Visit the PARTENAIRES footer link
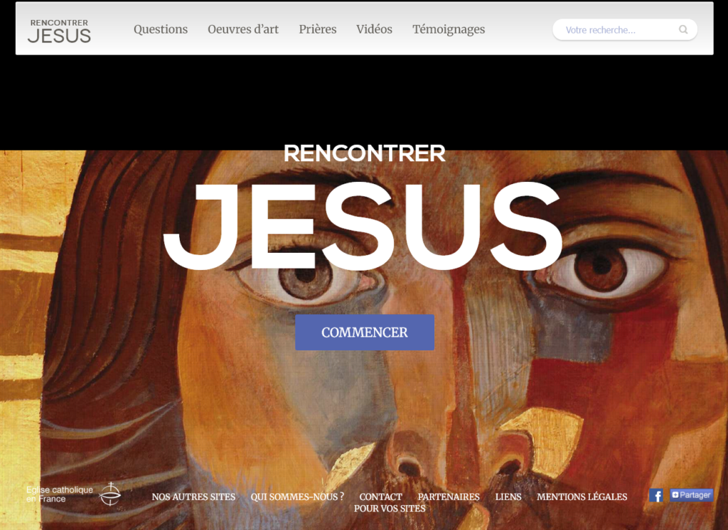728x530 pixels. pos(449,497)
